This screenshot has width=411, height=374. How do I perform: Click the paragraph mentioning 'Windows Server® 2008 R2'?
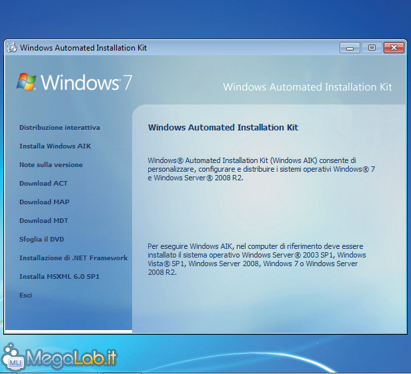(x=261, y=169)
